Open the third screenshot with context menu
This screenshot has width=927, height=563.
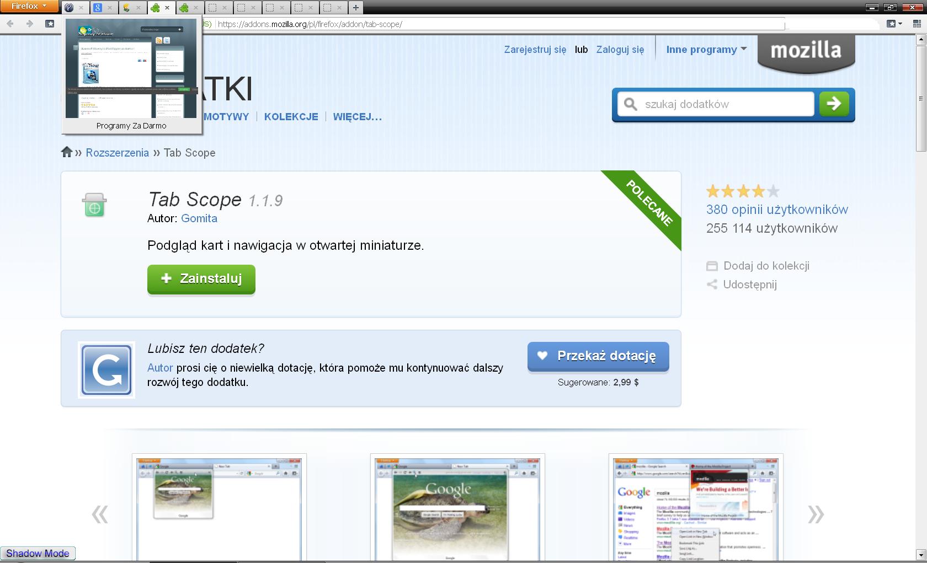696,508
